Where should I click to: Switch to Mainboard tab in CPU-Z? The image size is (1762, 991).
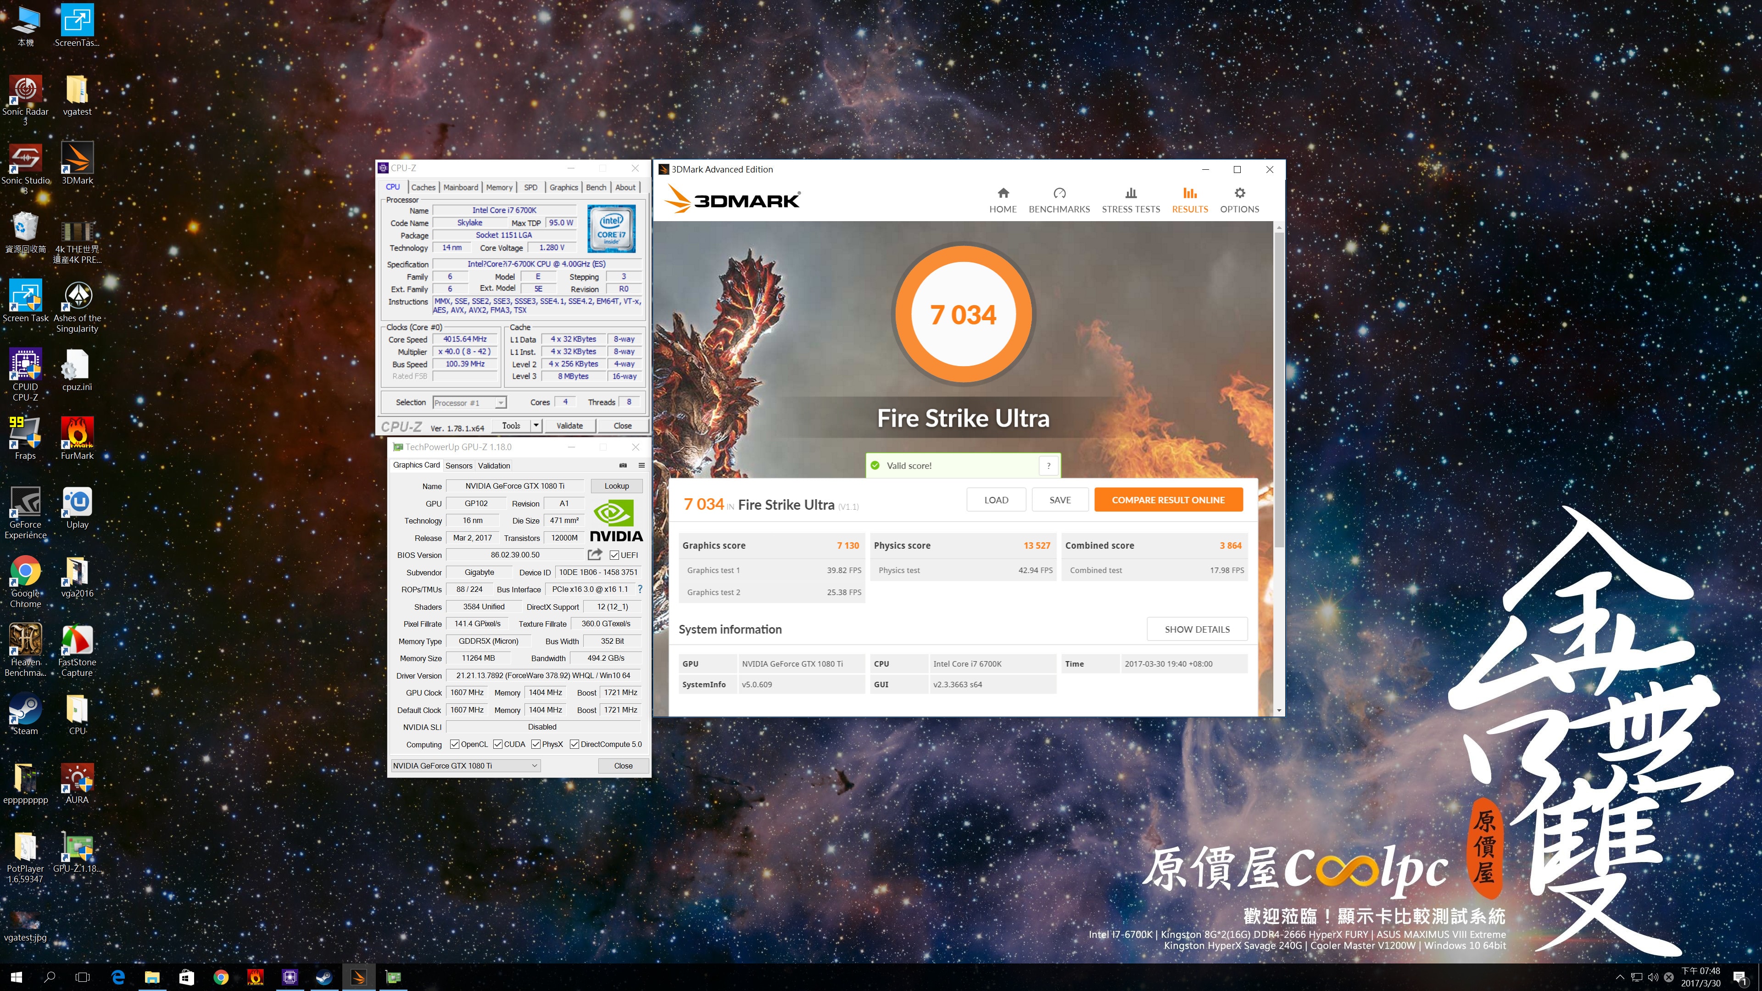point(460,187)
